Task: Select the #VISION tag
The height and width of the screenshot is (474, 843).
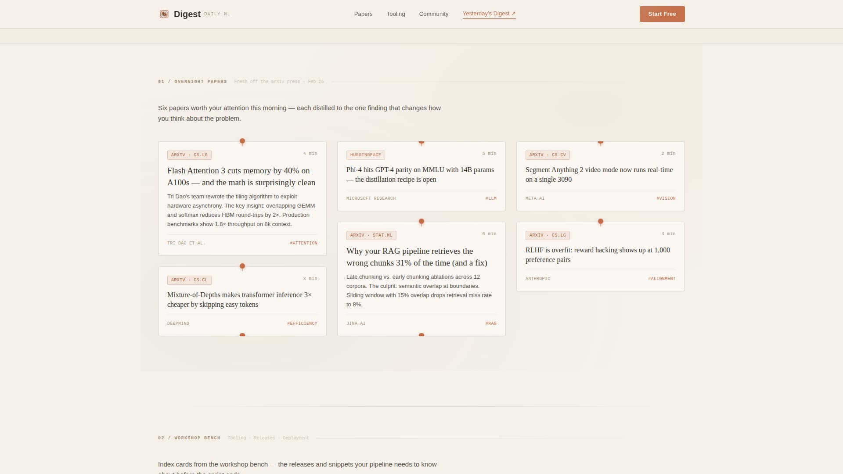Action: (666, 198)
